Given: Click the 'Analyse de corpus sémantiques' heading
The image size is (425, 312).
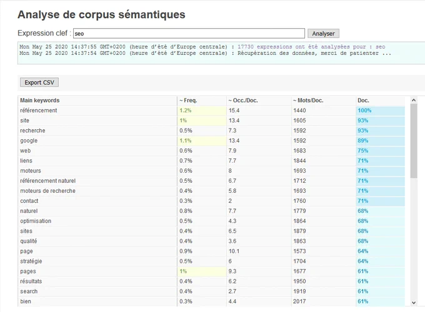Looking at the screenshot, I should (x=101, y=14).
